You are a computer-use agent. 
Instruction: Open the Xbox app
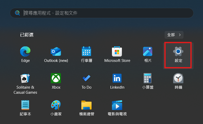pos(56,81)
